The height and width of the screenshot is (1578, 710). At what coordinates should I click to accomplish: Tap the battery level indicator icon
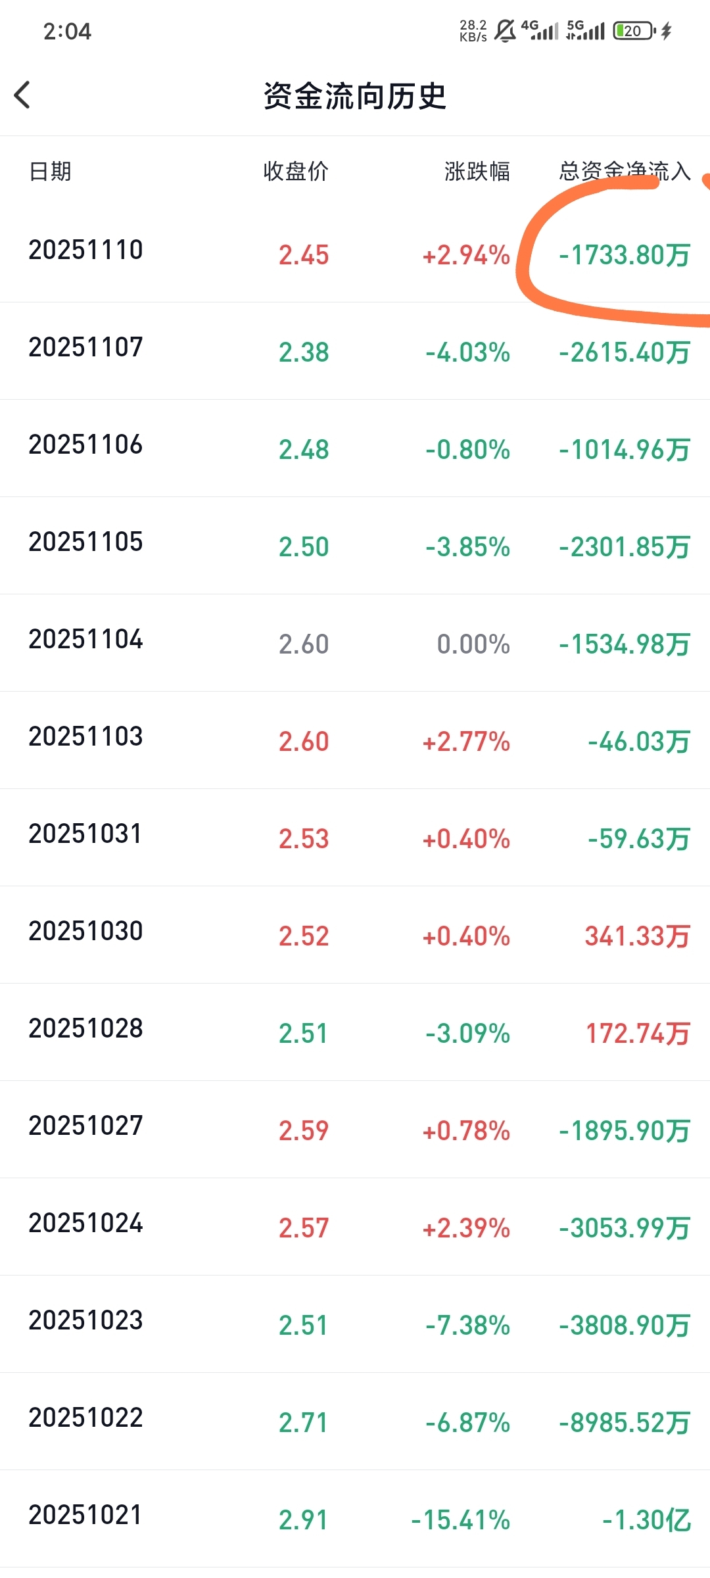click(x=634, y=31)
